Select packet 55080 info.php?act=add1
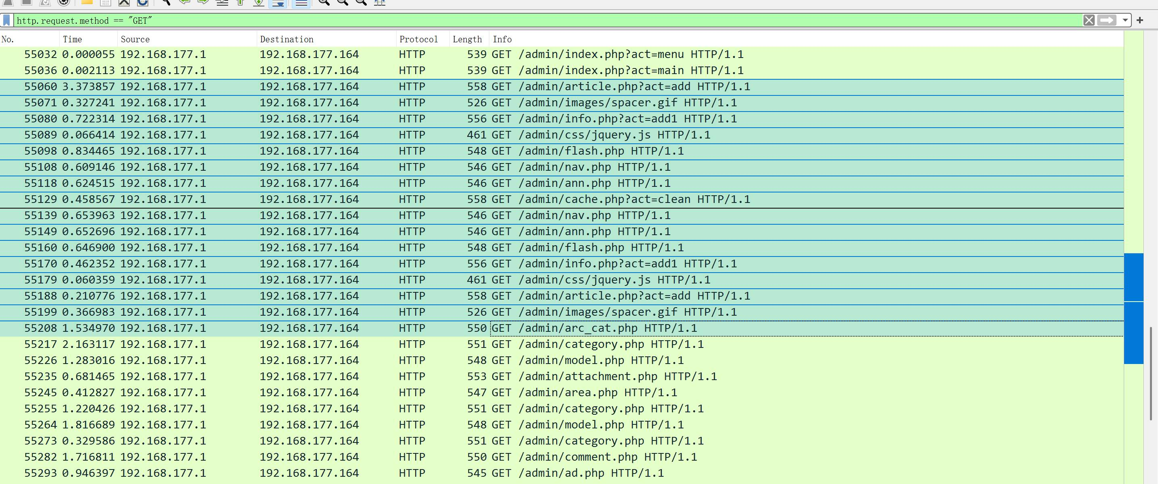 pos(562,119)
